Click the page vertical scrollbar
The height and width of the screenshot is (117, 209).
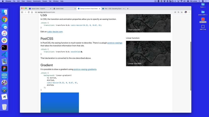(x=191, y=66)
